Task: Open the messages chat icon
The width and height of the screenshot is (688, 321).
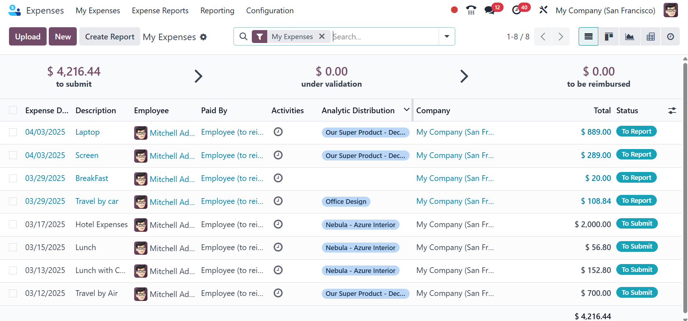Action: 490,10
